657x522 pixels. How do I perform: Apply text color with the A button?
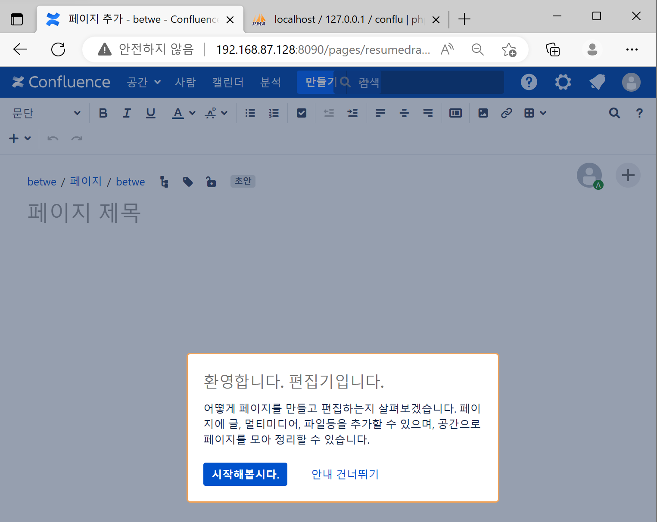[x=177, y=113]
